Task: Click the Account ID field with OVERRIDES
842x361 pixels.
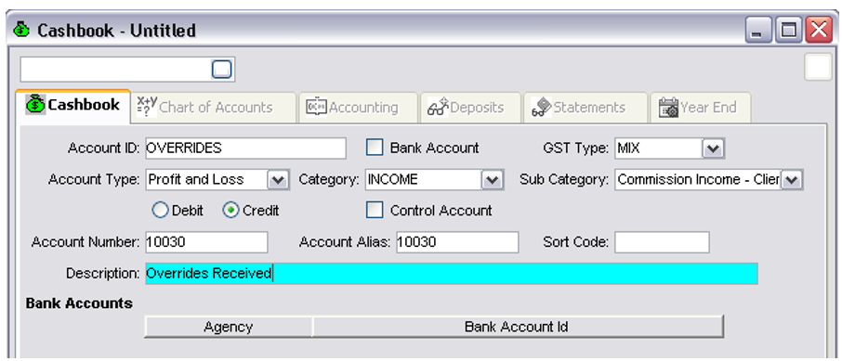Action: click(x=246, y=148)
